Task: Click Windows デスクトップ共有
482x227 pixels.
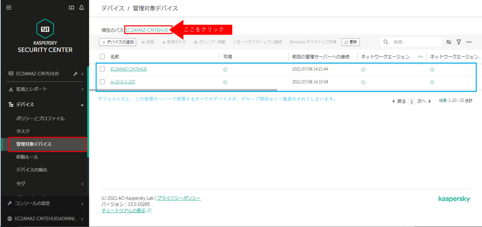Action: click(x=313, y=42)
